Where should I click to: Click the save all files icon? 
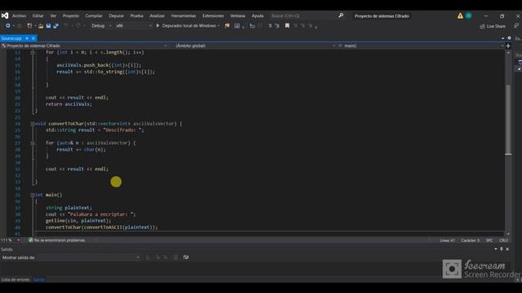tap(56, 25)
